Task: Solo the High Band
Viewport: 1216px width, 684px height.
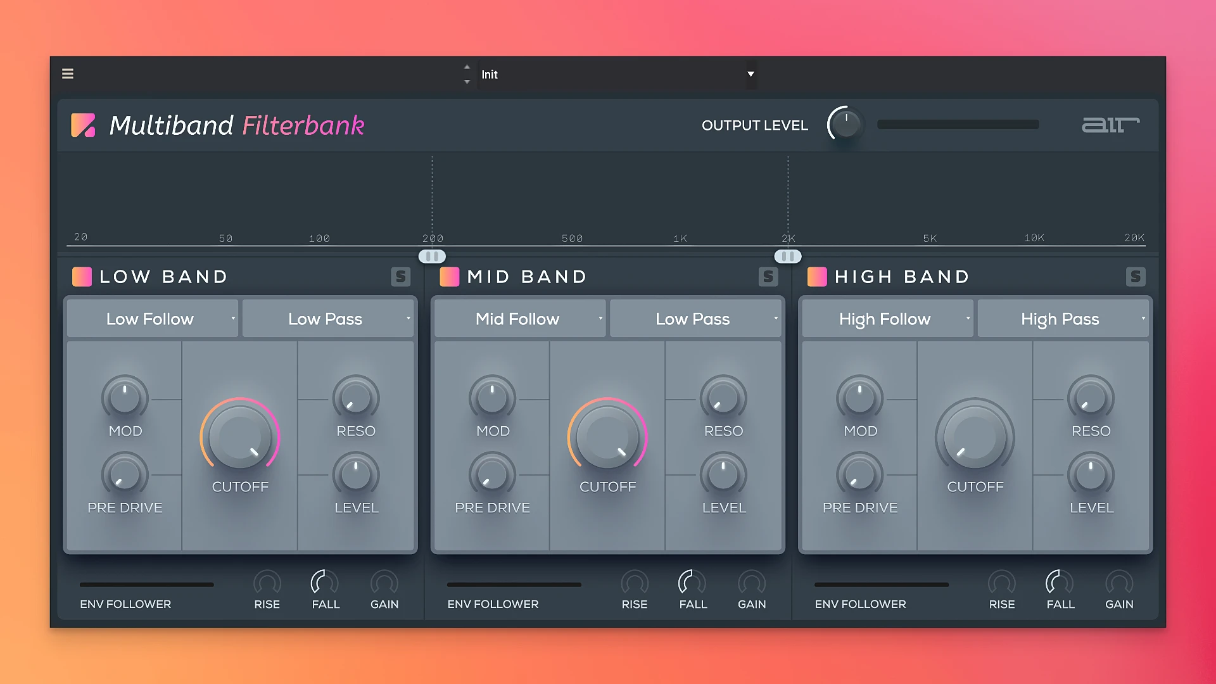Action: (x=1136, y=277)
